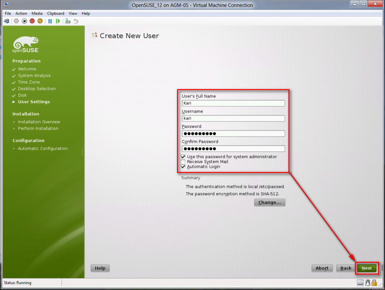This screenshot has width=385, height=290.
Task: Open the Clipboard menu
Action: tap(55, 14)
